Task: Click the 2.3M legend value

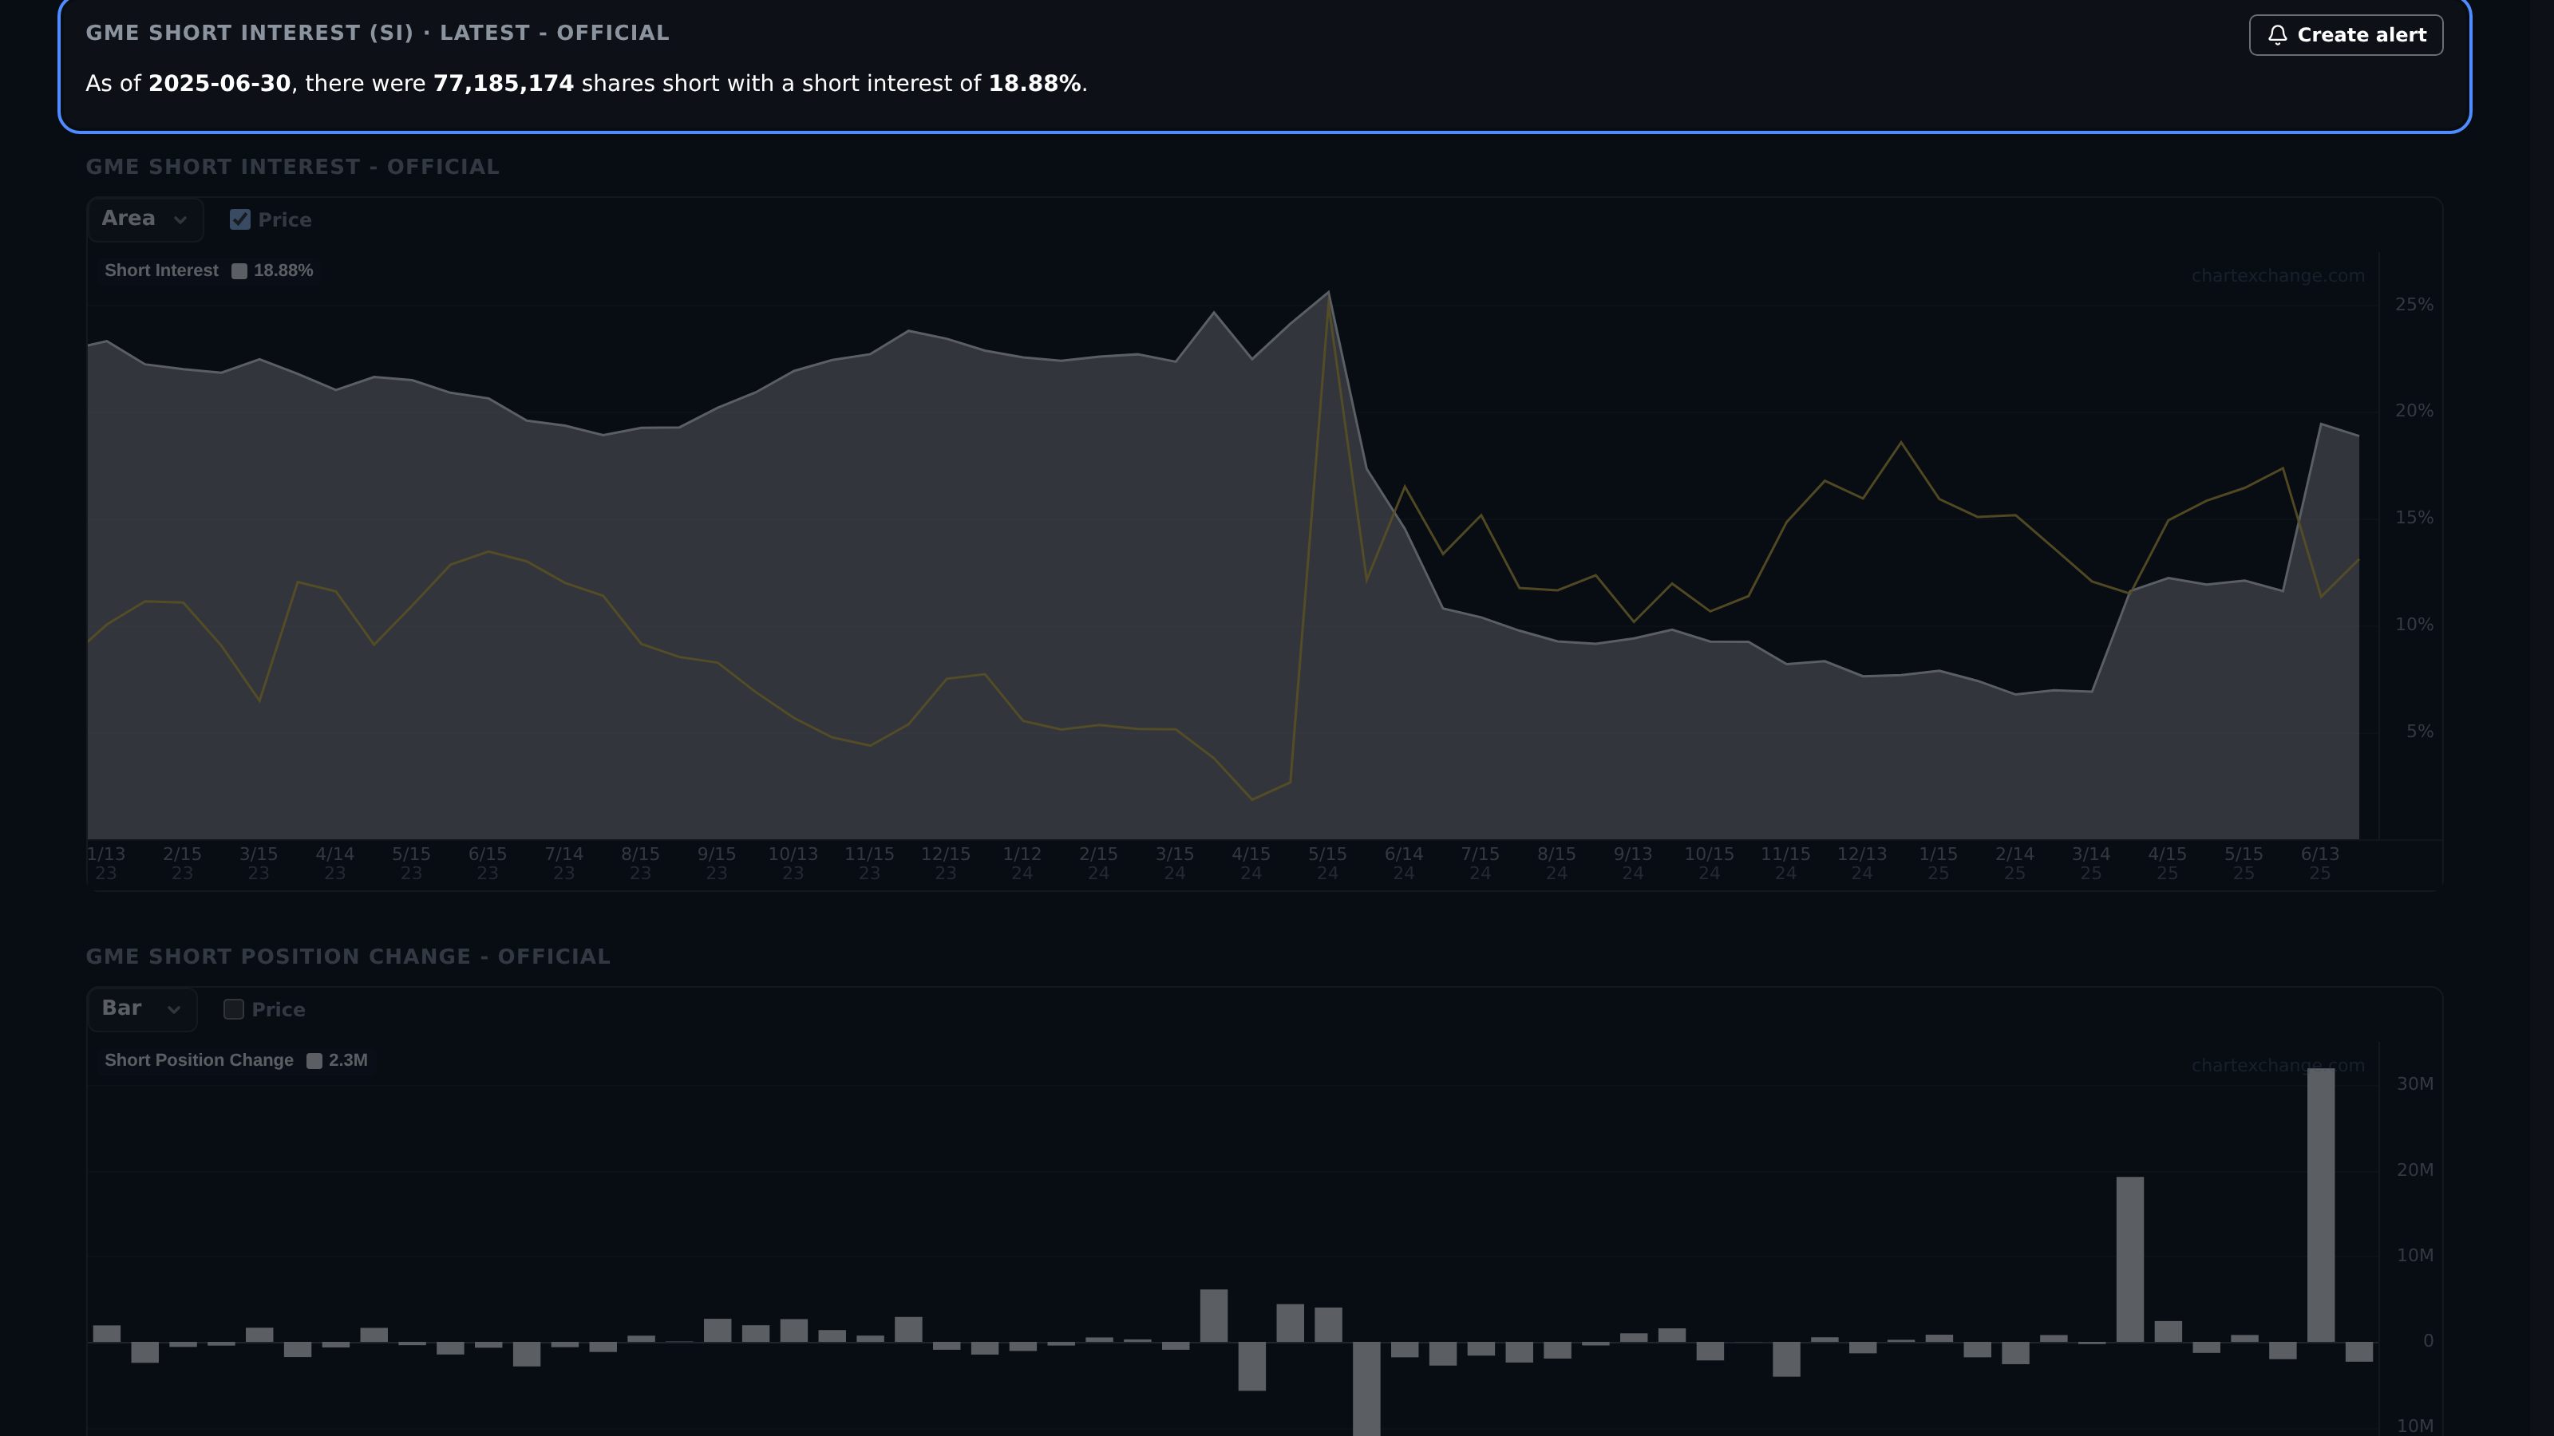Action: (348, 1060)
